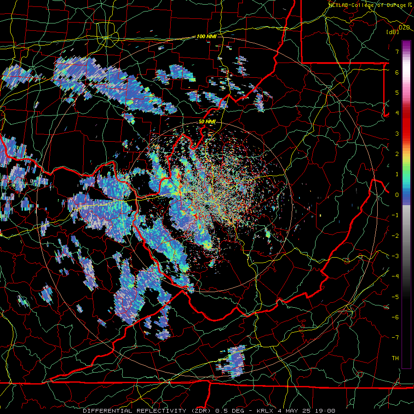Click the color scale at value 6
This screenshot has height=414, width=414.
[x=406, y=72]
